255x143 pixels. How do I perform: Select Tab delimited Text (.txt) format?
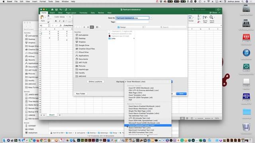(x=138, y=116)
